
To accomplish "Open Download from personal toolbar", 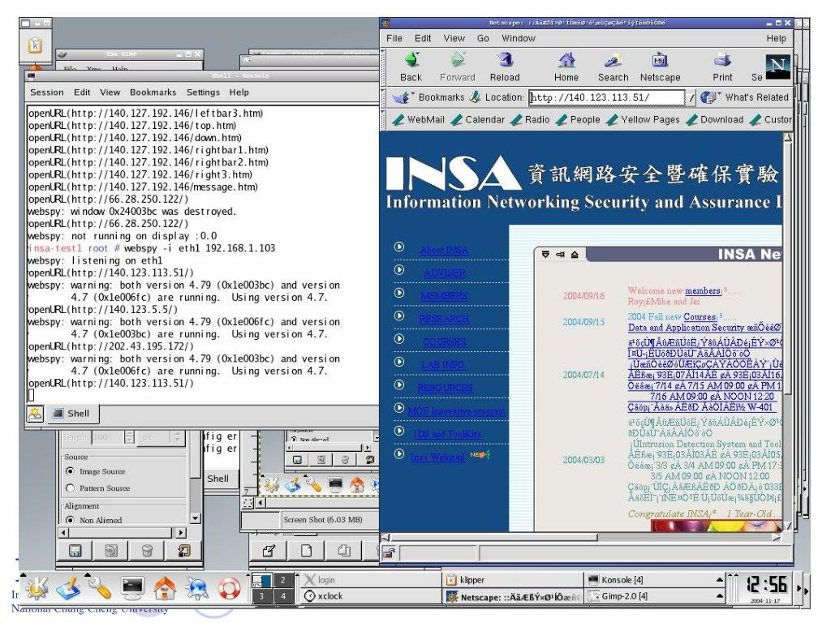I will click(714, 120).
